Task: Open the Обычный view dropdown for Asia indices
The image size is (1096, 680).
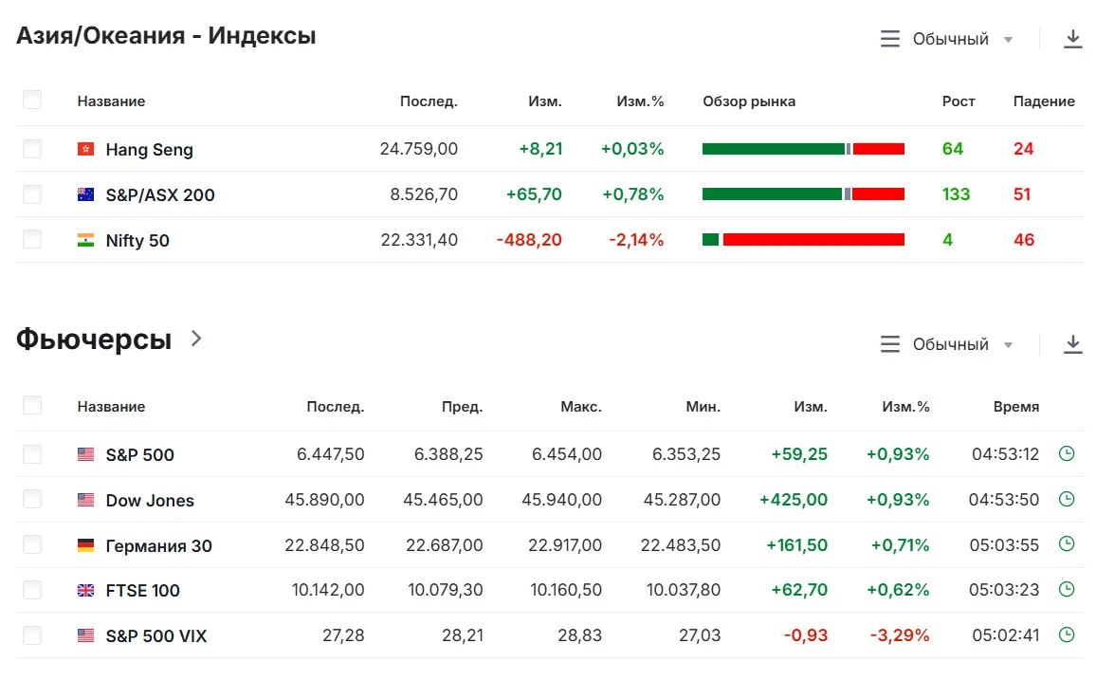Action: [x=946, y=39]
